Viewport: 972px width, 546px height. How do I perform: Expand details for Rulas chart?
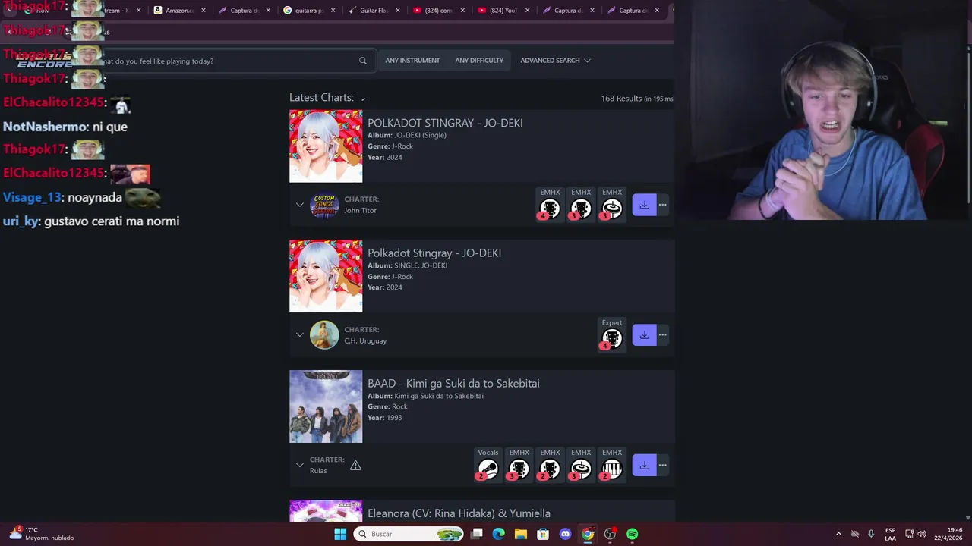point(299,465)
